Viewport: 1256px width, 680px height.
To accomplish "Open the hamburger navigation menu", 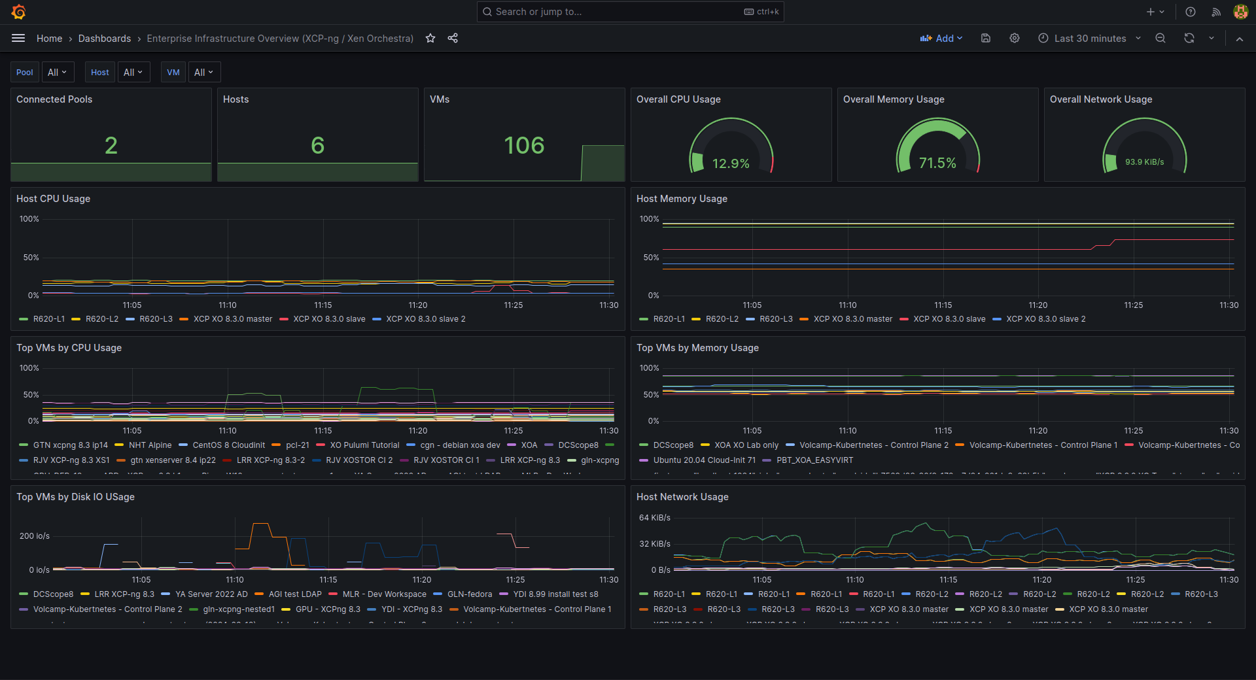I will (x=18, y=39).
